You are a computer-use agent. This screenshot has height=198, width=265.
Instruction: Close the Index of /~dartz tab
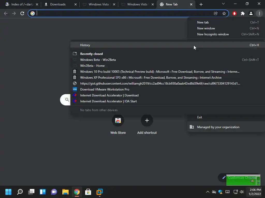(x=37, y=4)
